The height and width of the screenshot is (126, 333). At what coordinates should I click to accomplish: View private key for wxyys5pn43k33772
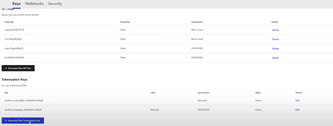click(123, 30)
